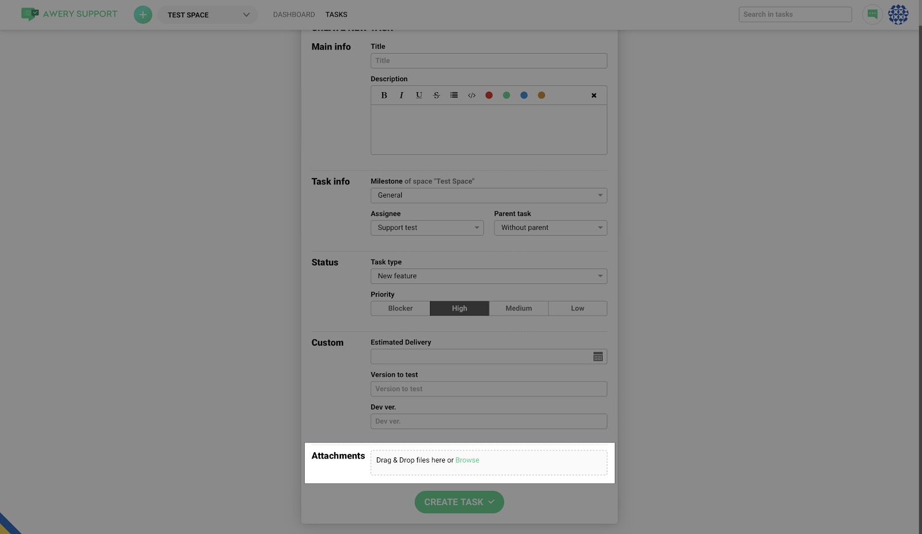Click the green plus add button
Image resolution: width=922 pixels, height=534 pixels.
[143, 14]
